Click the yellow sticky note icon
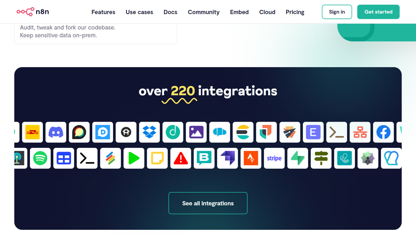 (157, 158)
